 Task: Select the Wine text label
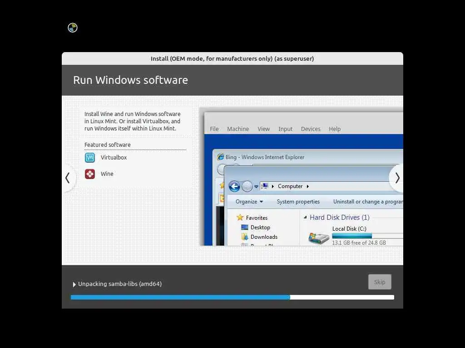pyautogui.click(x=107, y=174)
